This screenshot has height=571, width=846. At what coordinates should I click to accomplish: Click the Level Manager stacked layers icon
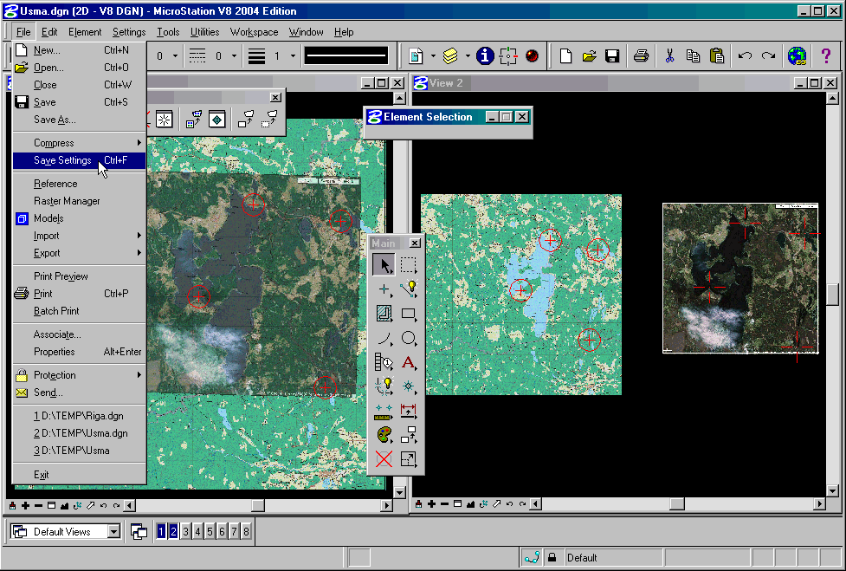pyautogui.click(x=450, y=55)
